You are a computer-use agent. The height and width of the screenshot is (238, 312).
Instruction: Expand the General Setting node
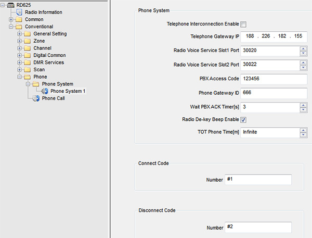[19, 34]
